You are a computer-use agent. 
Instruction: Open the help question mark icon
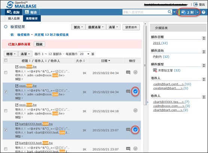[204, 12]
